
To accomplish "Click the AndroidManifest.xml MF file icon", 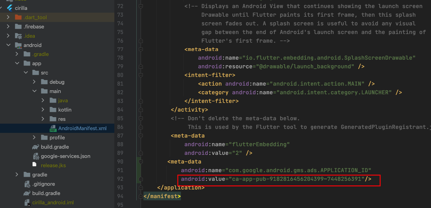I will pos(53,129).
